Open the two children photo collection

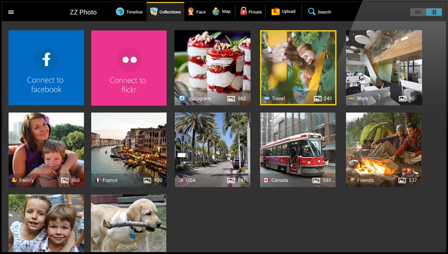(46, 223)
